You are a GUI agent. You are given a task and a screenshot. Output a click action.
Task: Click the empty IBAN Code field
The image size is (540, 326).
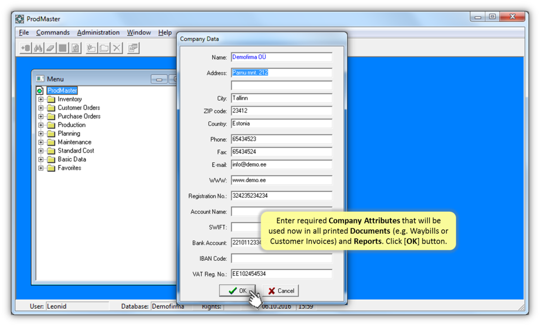pos(282,258)
